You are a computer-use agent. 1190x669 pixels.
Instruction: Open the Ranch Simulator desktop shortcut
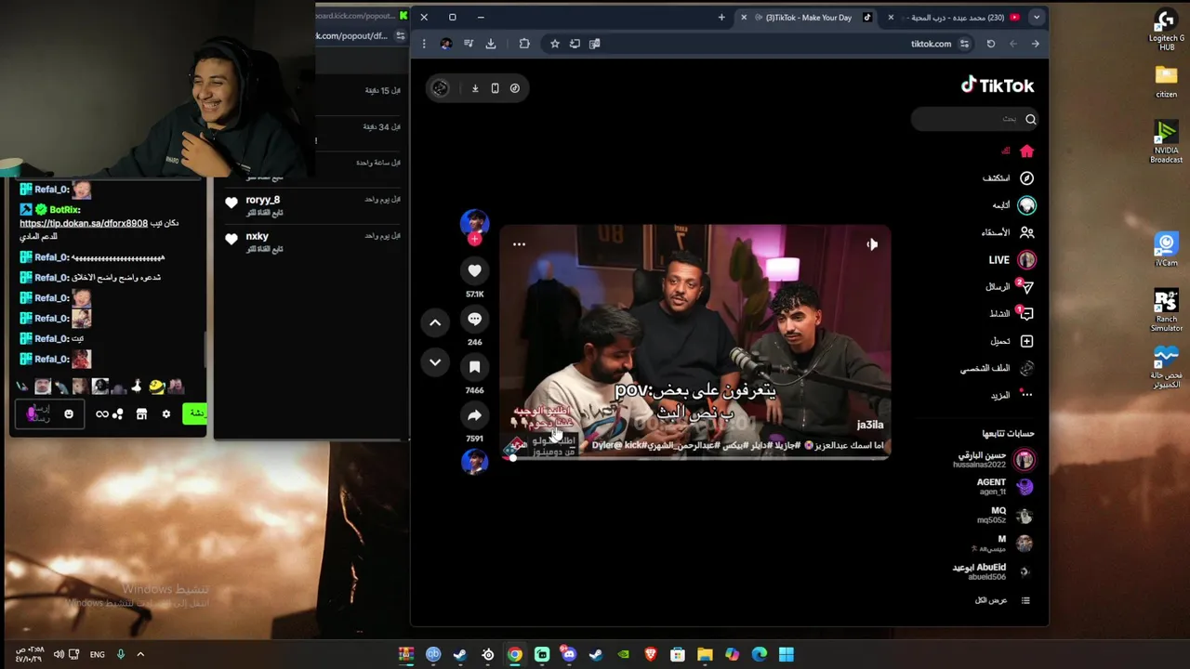click(1166, 310)
